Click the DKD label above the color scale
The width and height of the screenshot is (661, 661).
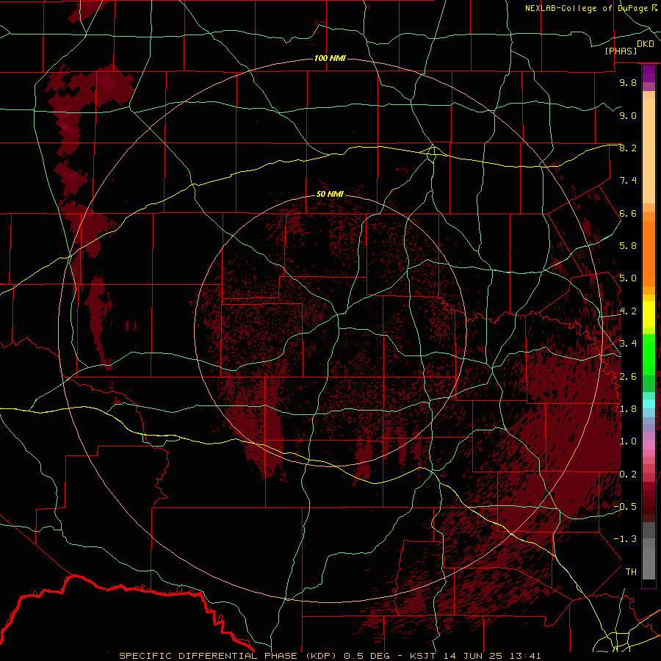coord(645,44)
